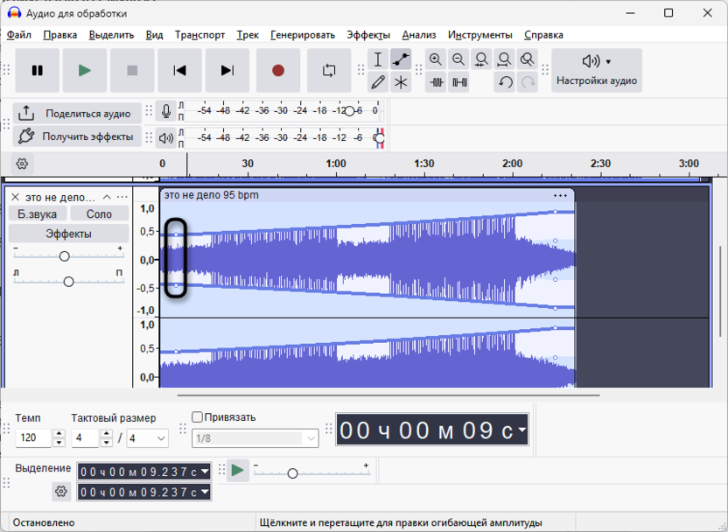This screenshot has height=532, width=728.
Task: Open the track options three-dot menu
Action: (x=122, y=197)
